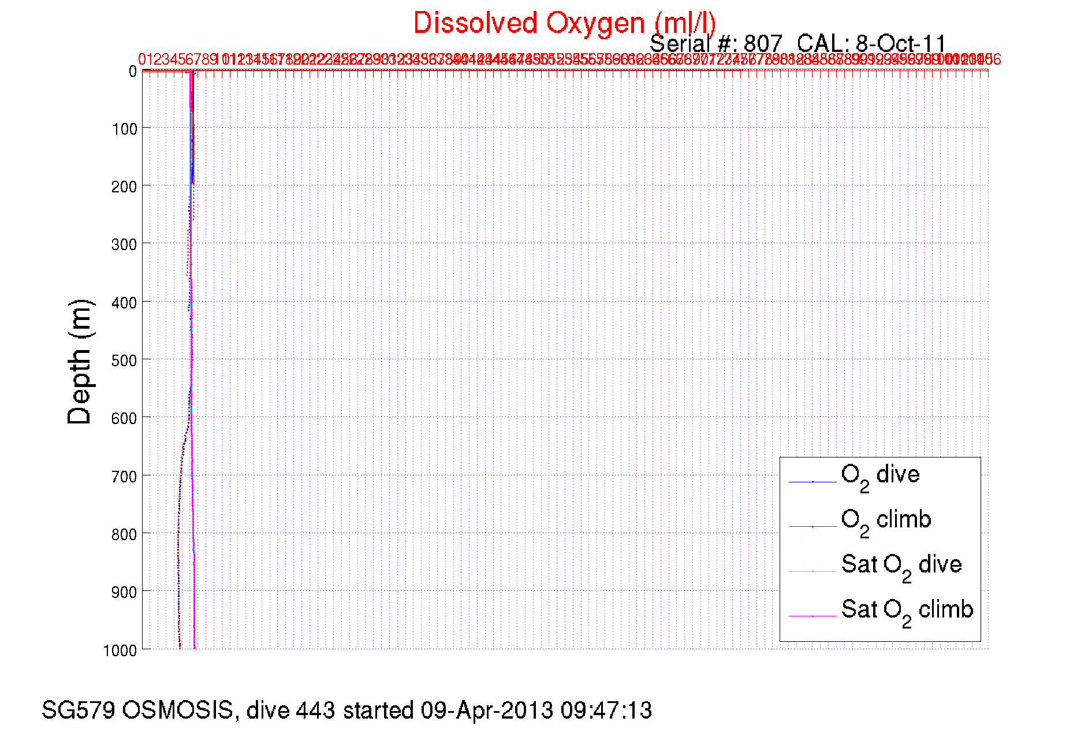Screen dimensions: 1092x729
Task: Click the Dissolved Oxygen (ml/l) title
Action: click(x=564, y=24)
